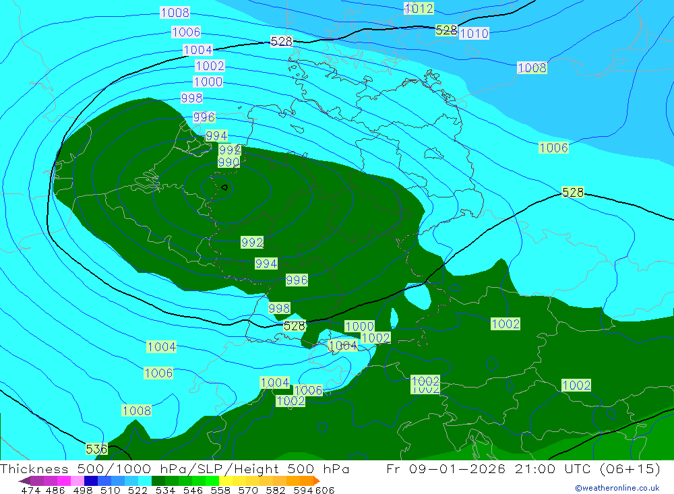Viewport: 674px width, 494px height.
Task: Click the 992 label south of the low
Action: click(x=252, y=242)
